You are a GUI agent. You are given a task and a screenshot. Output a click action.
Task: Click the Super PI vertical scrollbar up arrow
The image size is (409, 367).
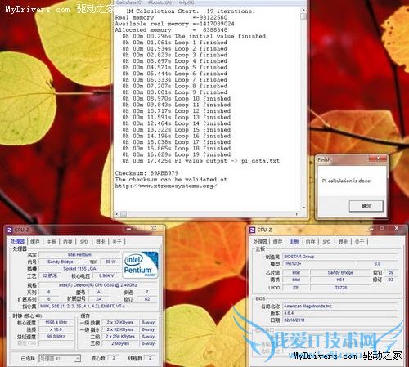tap(303, 10)
